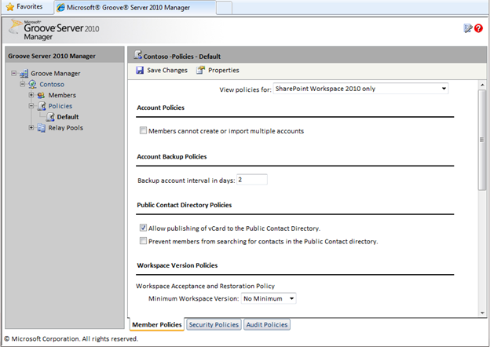The height and width of the screenshot is (347, 490).
Task: Click the red Help question mark icon
Action: coord(478,28)
